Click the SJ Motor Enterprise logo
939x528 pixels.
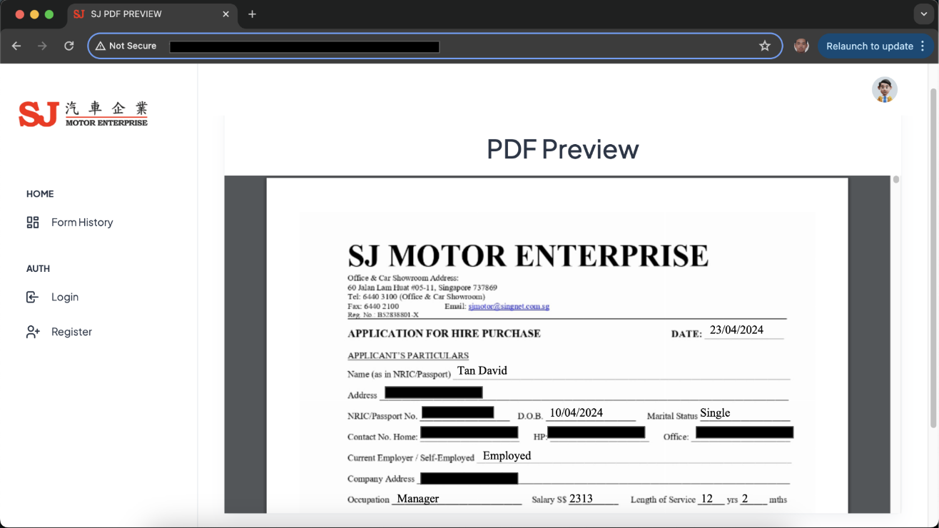pos(83,114)
